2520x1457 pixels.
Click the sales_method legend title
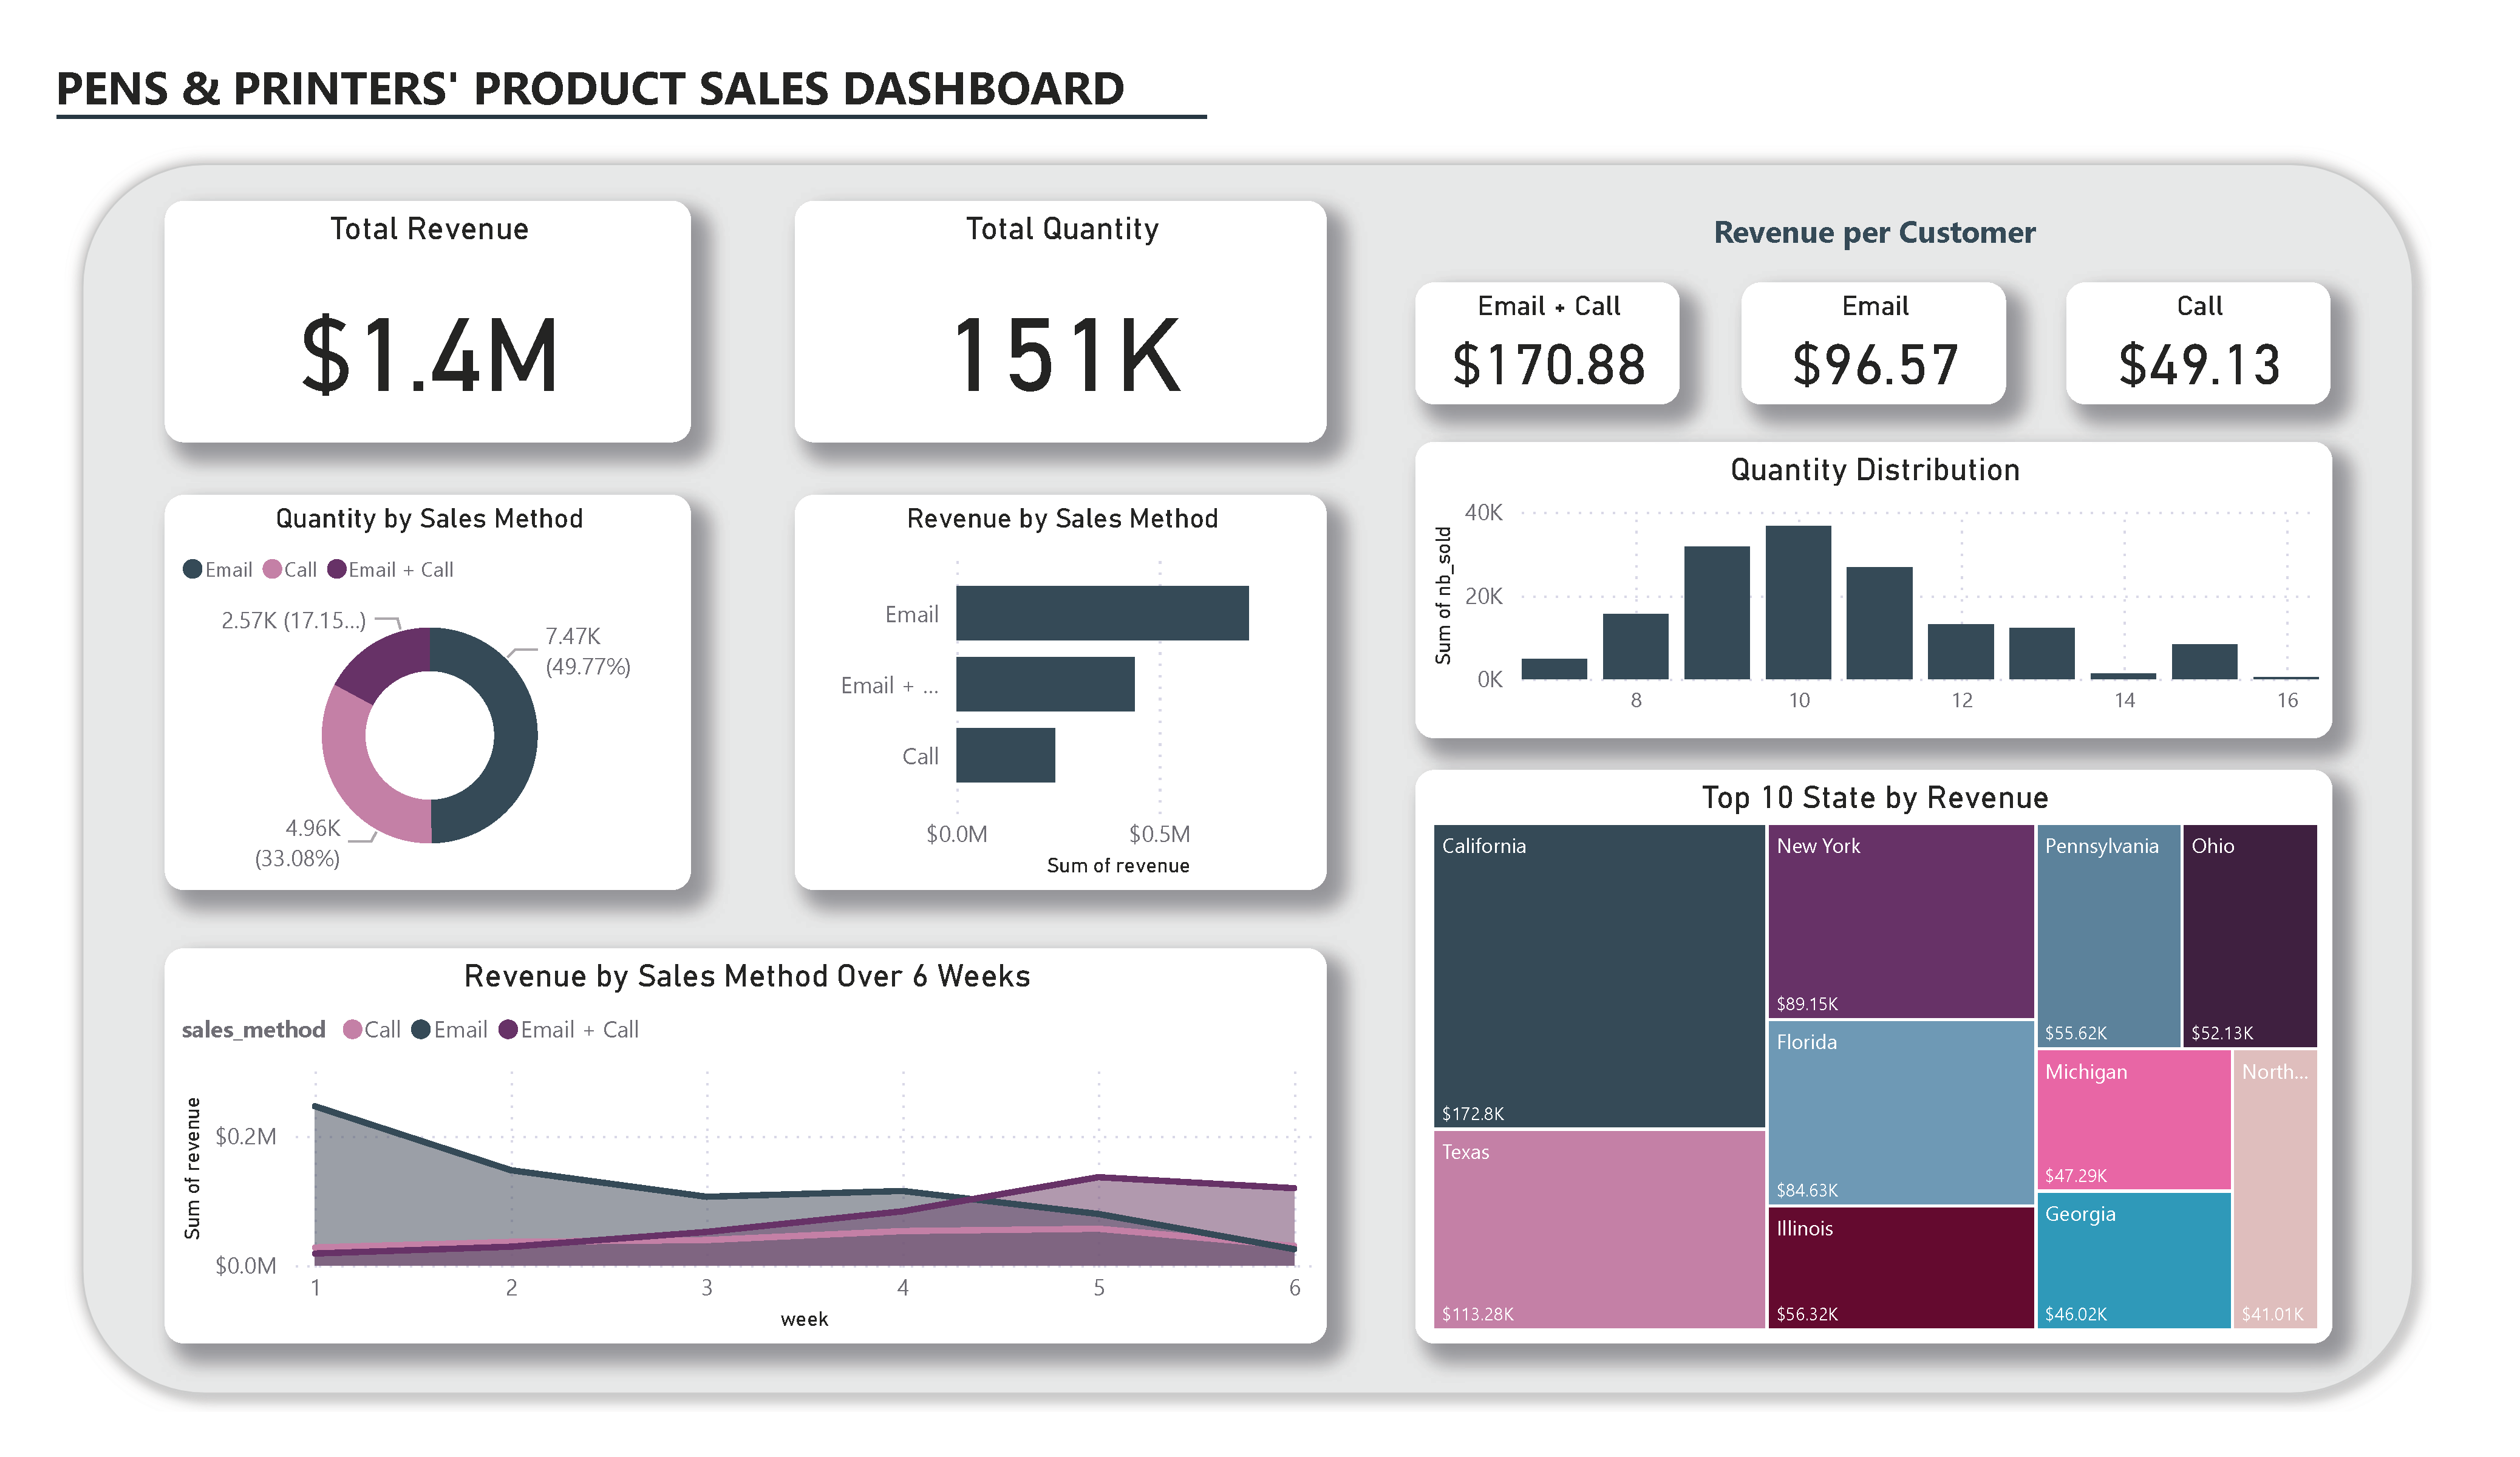coord(253,1031)
